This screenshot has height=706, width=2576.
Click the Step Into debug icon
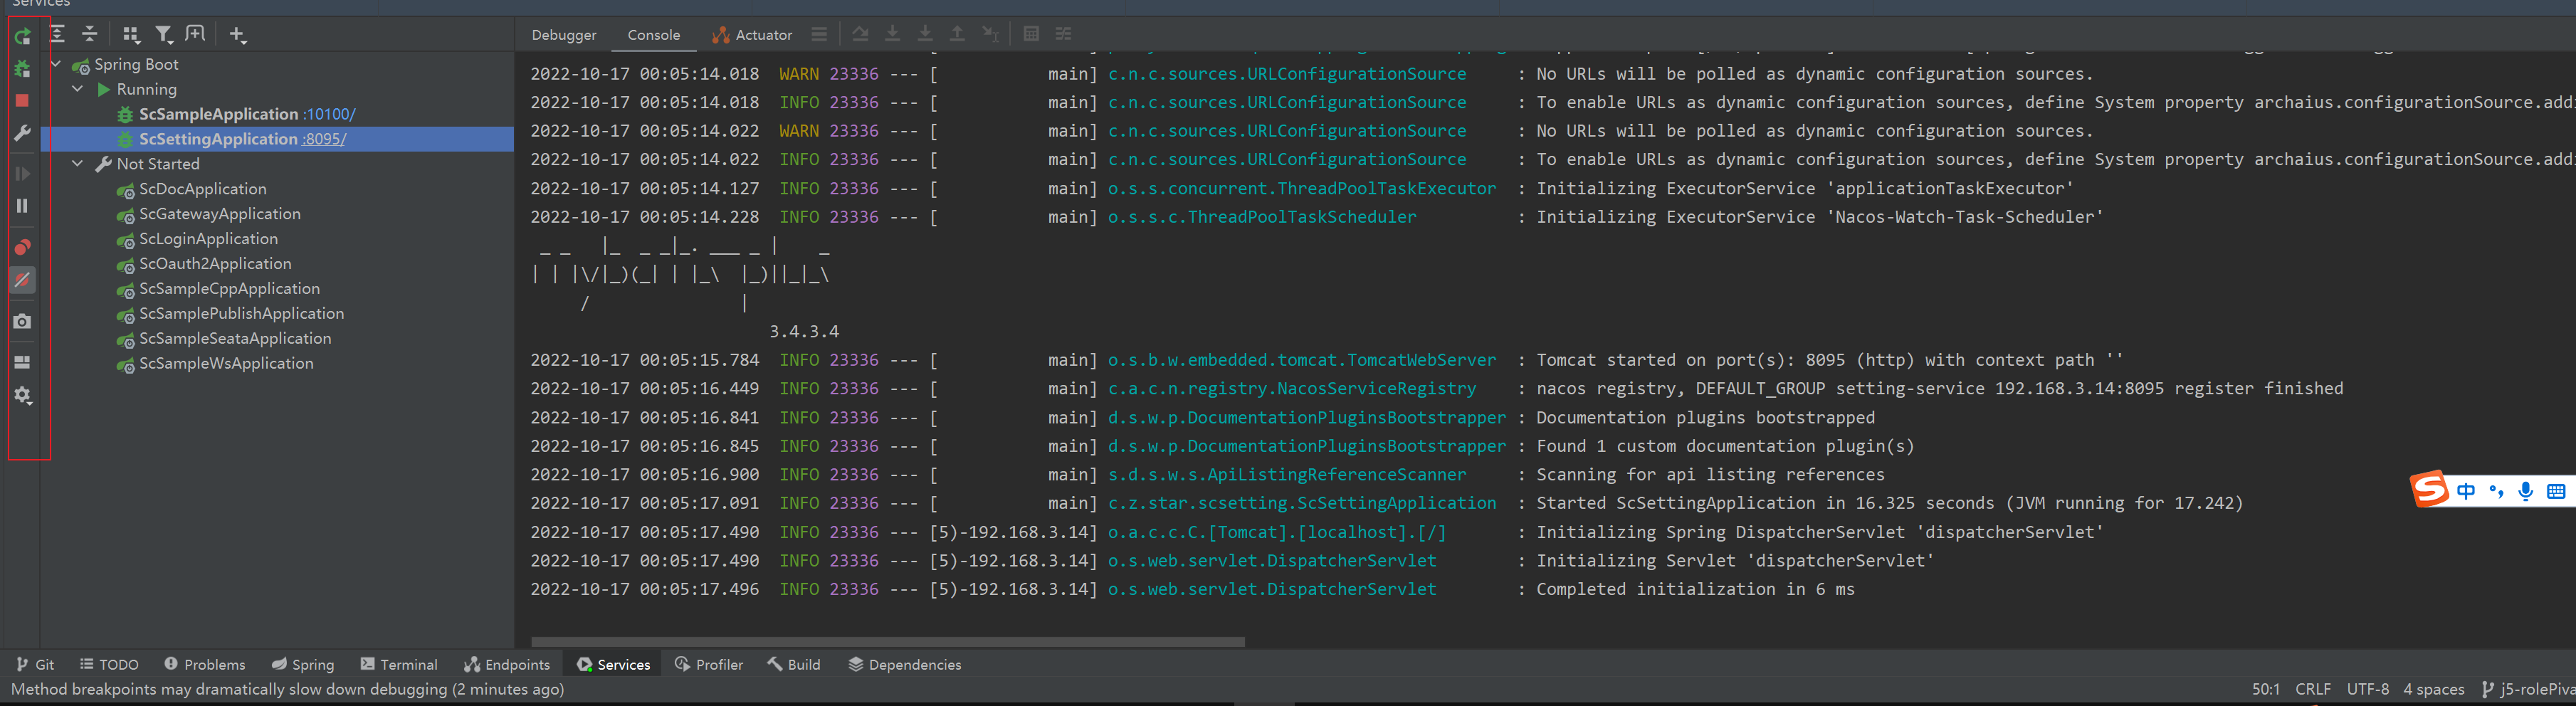pyautogui.click(x=892, y=34)
